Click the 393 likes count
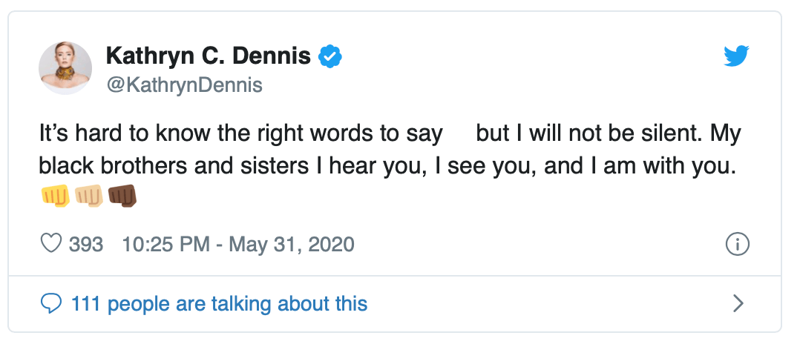The height and width of the screenshot is (344, 800). pos(85,244)
